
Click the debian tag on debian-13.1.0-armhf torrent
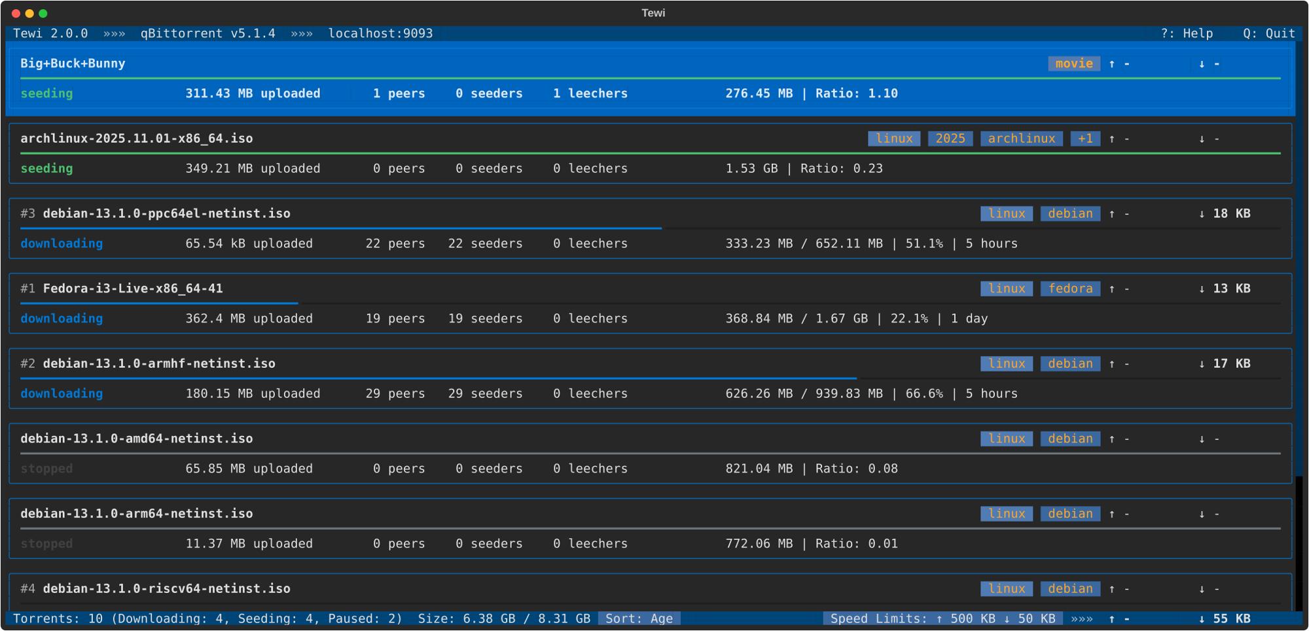[1070, 364]
